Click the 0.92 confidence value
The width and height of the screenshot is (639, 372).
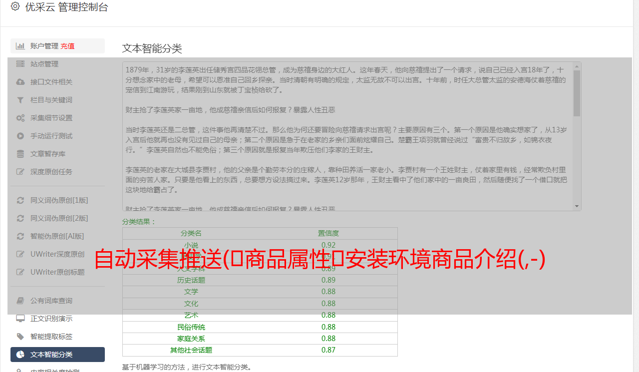328,245
